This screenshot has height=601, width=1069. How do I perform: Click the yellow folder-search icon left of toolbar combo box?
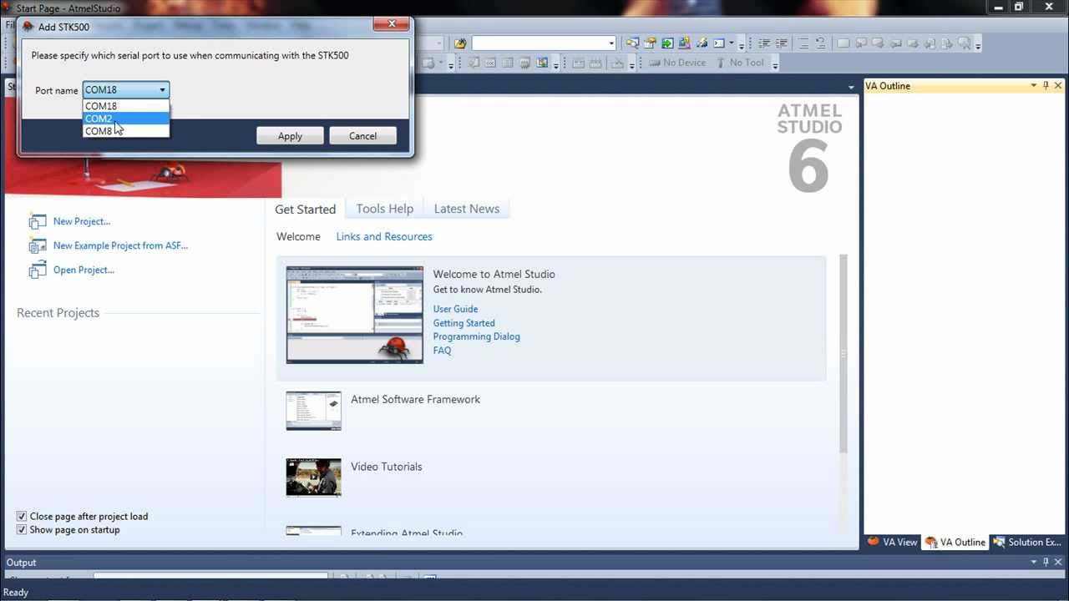click(460, 43)
